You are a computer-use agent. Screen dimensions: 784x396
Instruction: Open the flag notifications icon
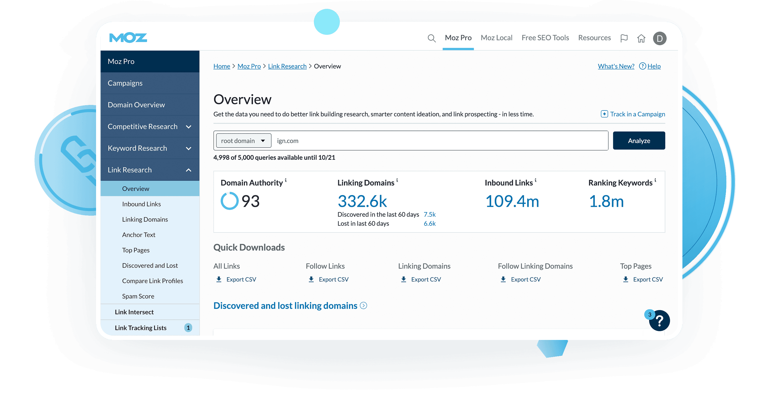pyautogui.click(x=624, y=38)
